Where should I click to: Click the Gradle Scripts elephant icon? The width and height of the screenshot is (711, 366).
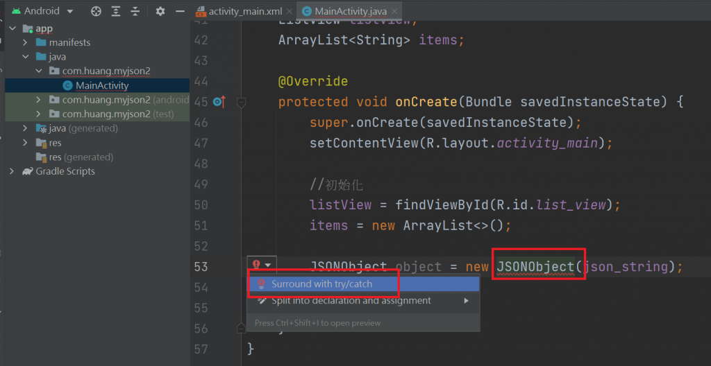[x=28, y=171]
